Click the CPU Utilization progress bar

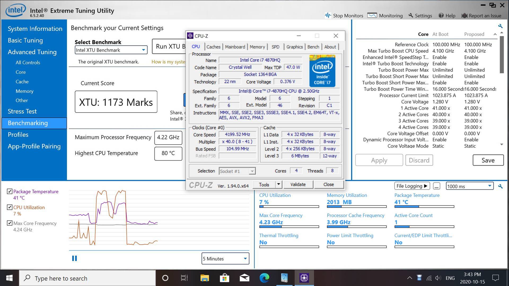click(x=289, y=207)
